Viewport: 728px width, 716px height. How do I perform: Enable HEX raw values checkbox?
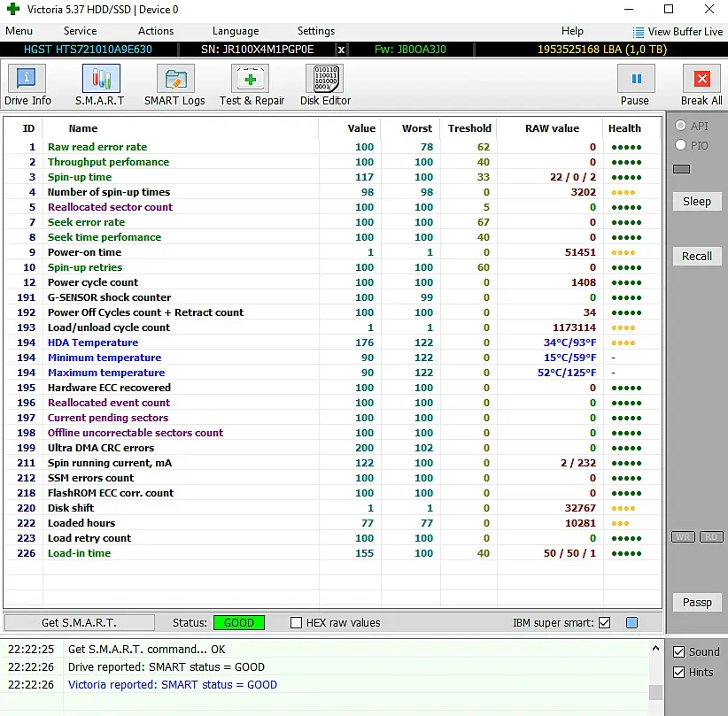click(297, 623)
